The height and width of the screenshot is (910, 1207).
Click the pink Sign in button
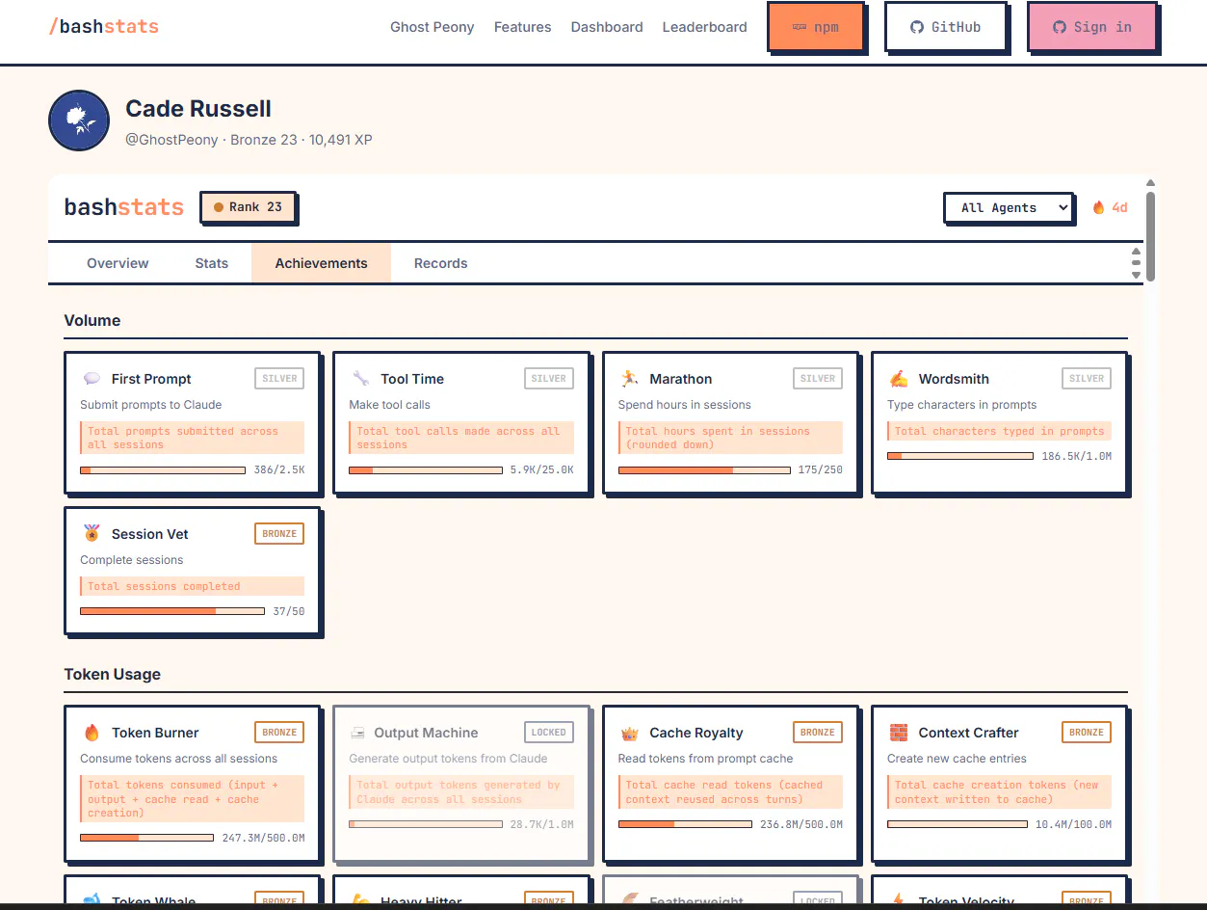tap(1091, 27)
